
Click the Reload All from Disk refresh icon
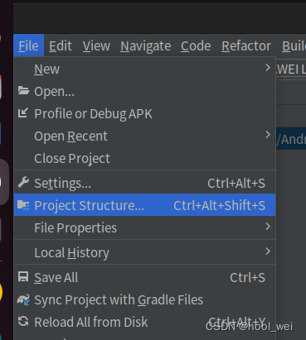point(23,321)
